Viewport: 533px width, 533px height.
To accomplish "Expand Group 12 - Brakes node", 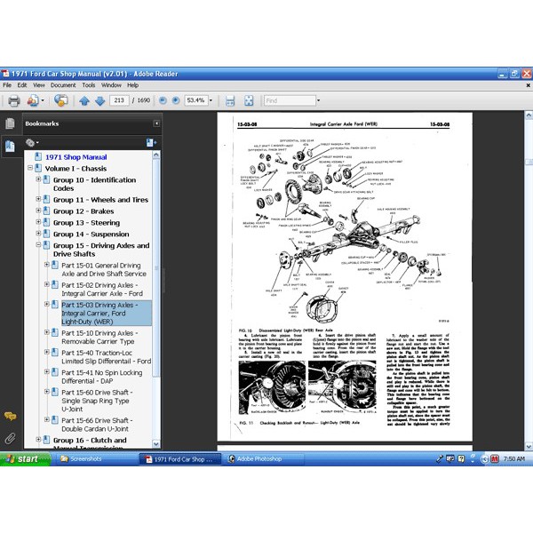I will point(38,211).
